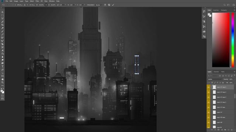Image resolution: width=236 pixels, height=132 pixels.
Task: Open the Layers panel flyout menu
Action: [x=235, y=72]
